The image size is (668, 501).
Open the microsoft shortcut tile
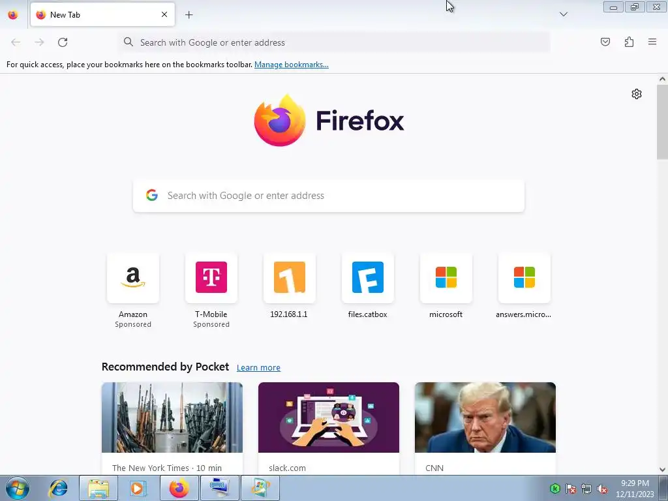tap(446, 278)
